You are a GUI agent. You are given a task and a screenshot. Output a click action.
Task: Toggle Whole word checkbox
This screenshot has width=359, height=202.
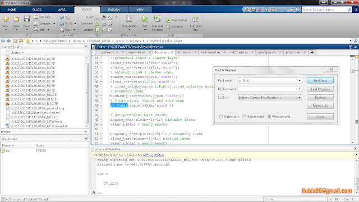(245, 117)
